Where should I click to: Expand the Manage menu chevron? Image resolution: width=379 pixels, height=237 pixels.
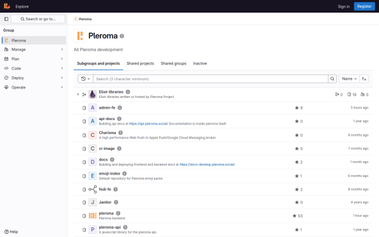click(x=62, y=49)
